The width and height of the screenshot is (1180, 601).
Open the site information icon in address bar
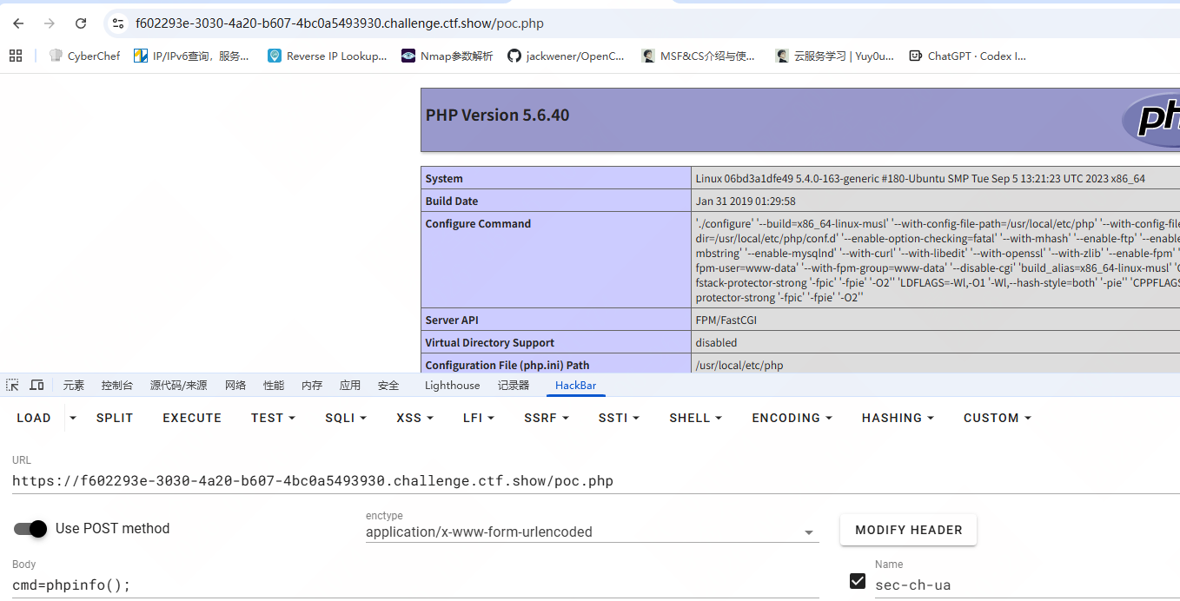tap(119, 23)
